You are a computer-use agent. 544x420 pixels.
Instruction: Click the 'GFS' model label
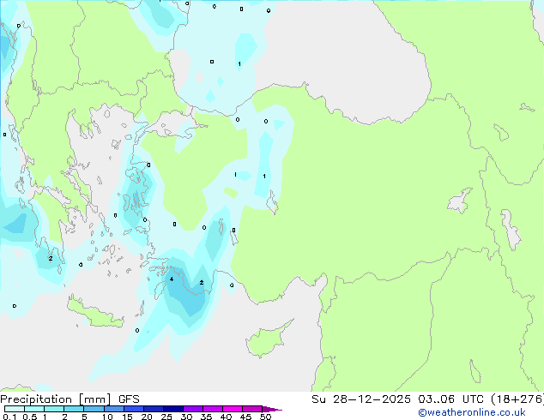[x=129, y=399]
